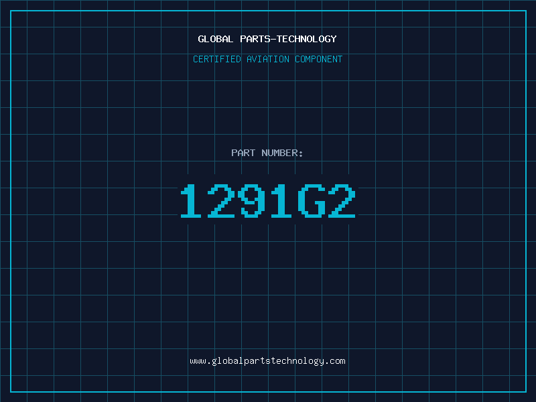Click the GLOBAL PARTS-TECHNOLOGY heading
536x402 pixels.
coord(267,39)
